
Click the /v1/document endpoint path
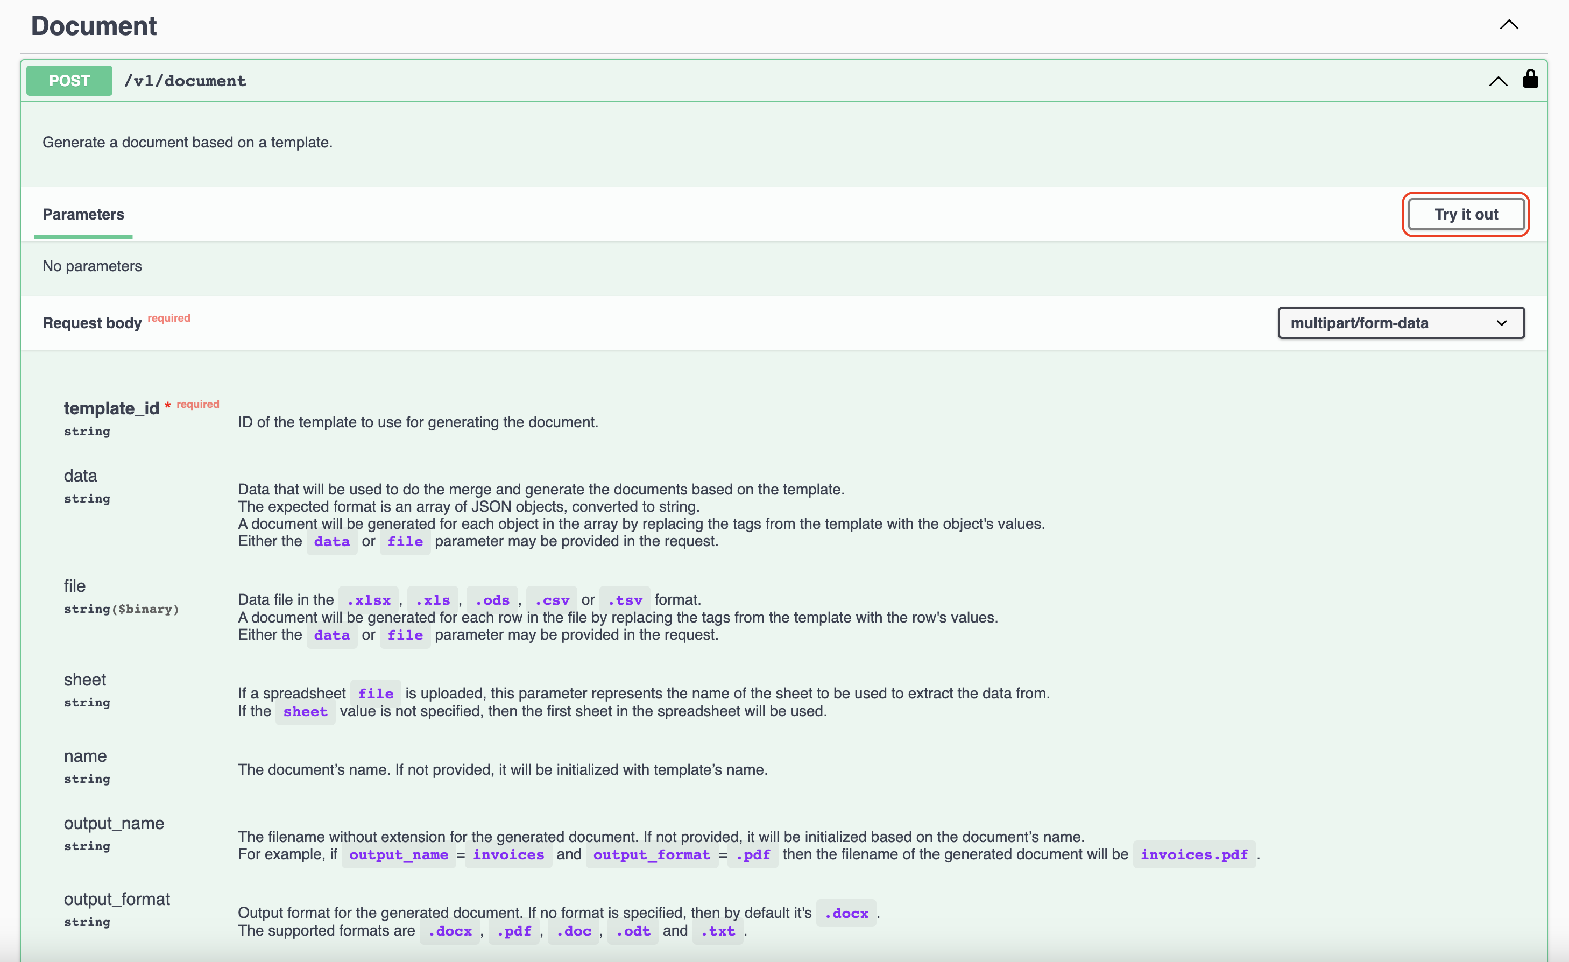pos(185,81)
